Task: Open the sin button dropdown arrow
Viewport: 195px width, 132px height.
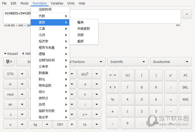Action: [22, 104]
